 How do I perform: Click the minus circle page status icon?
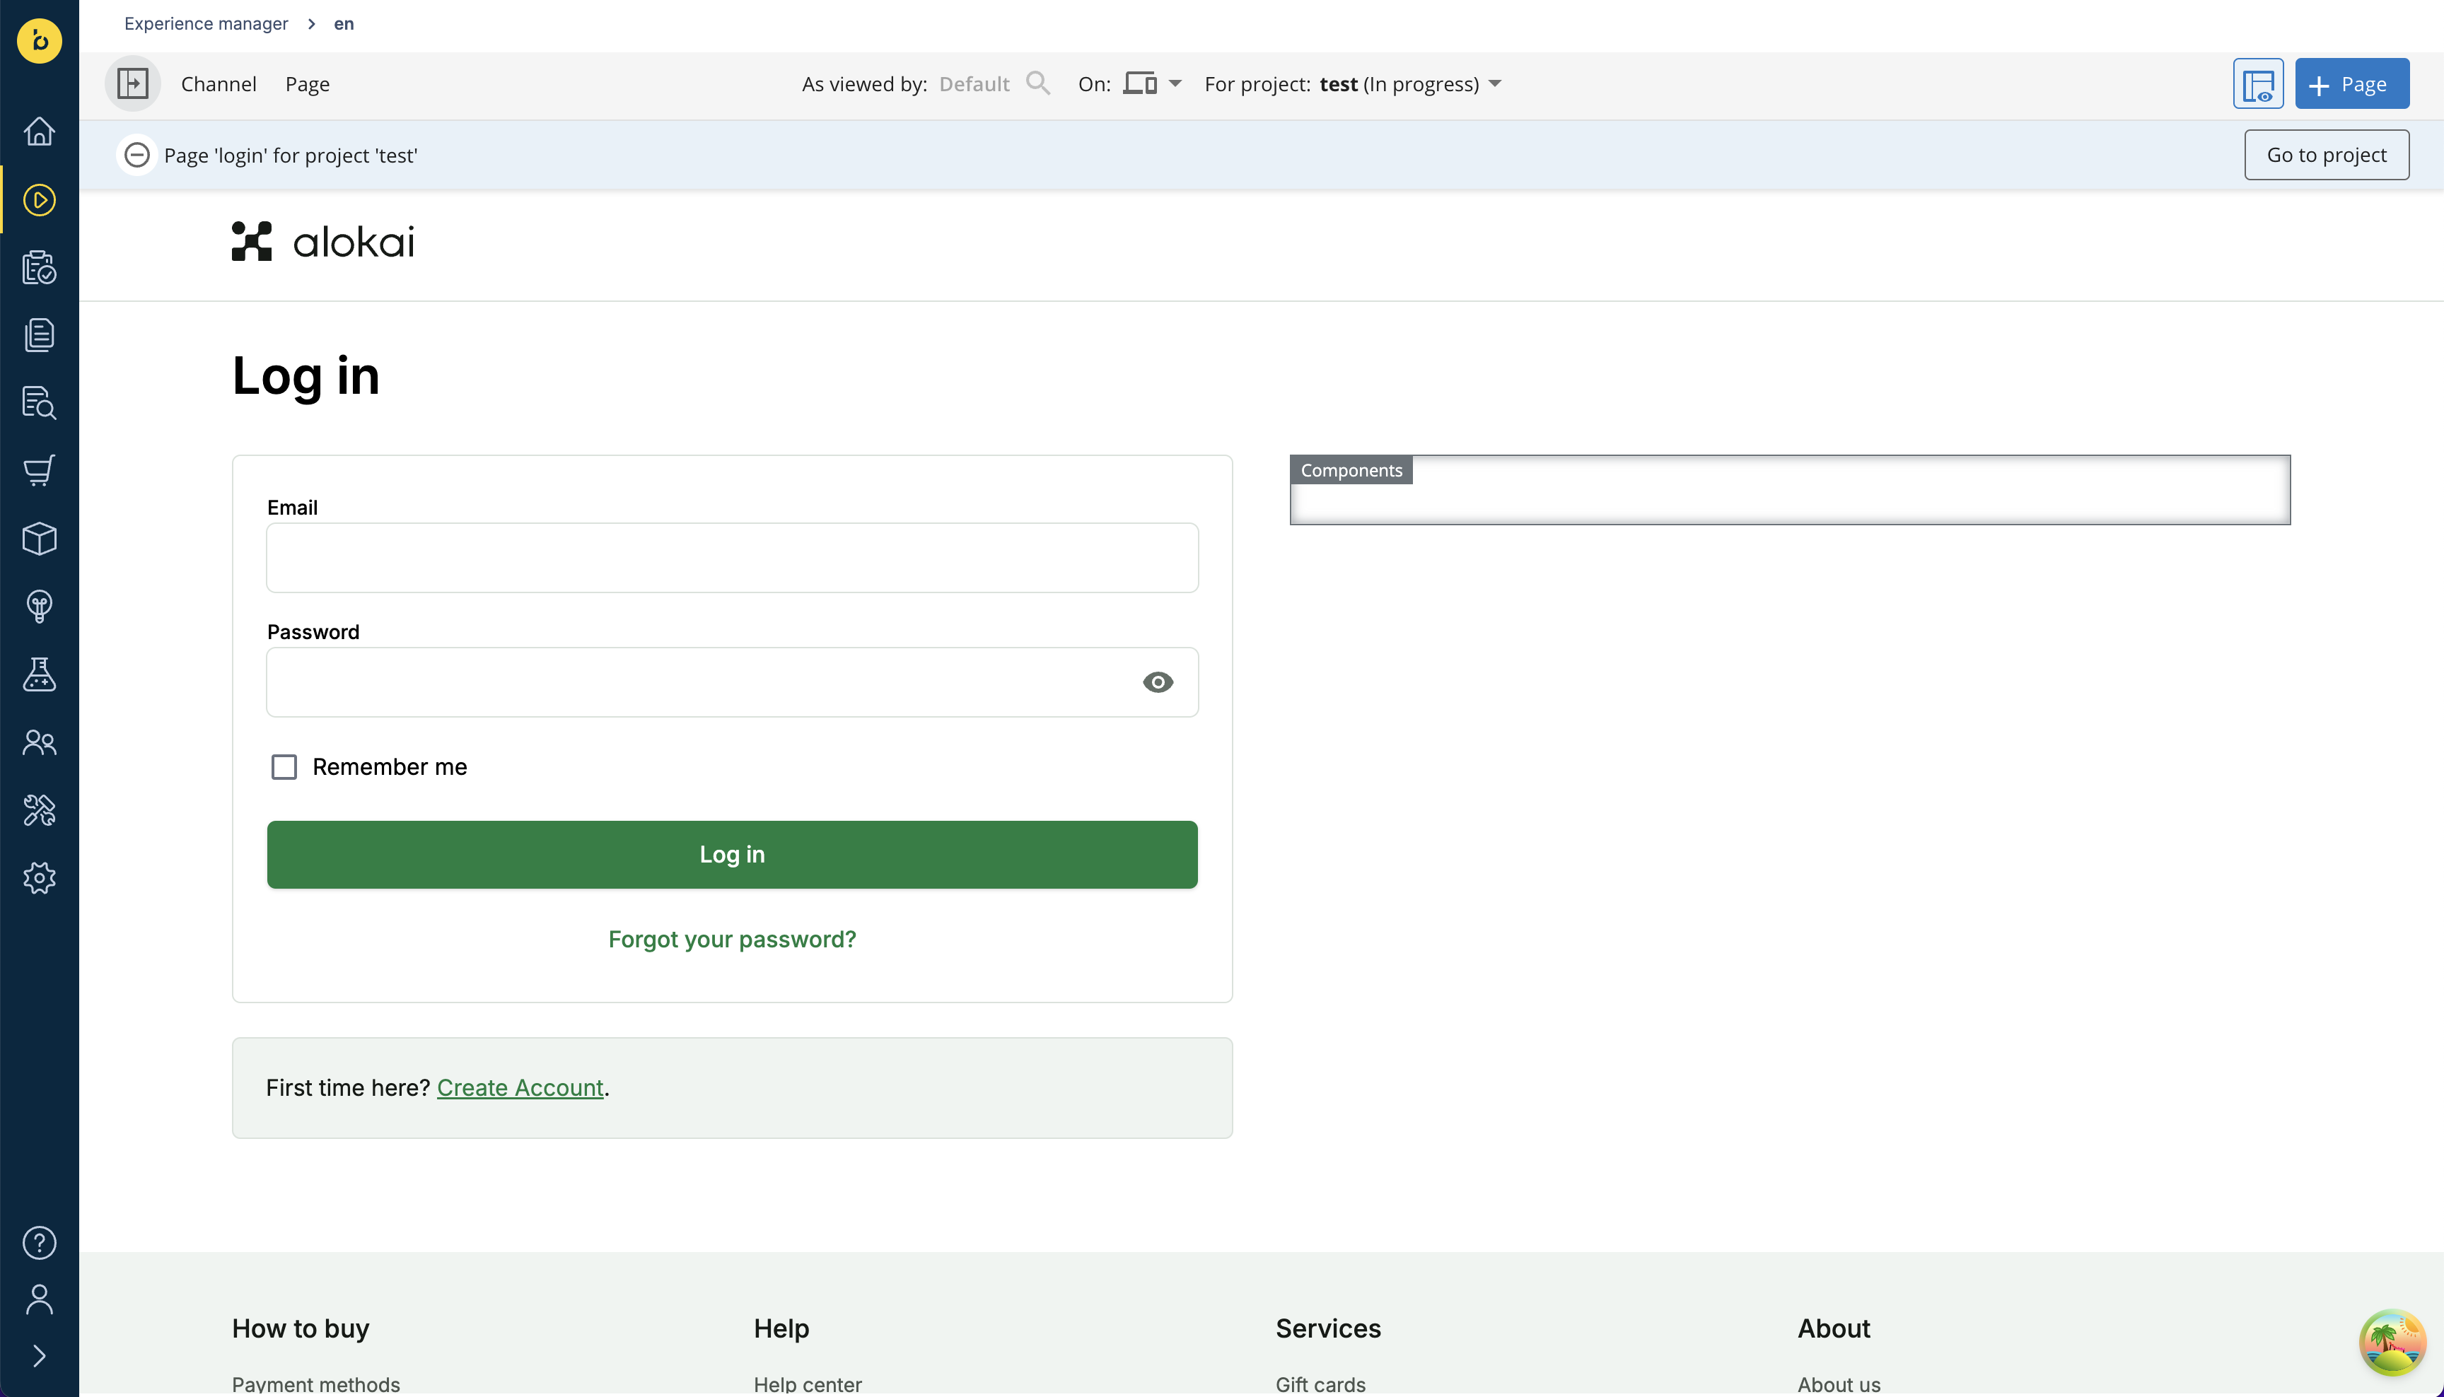click(x=137, y=154)
